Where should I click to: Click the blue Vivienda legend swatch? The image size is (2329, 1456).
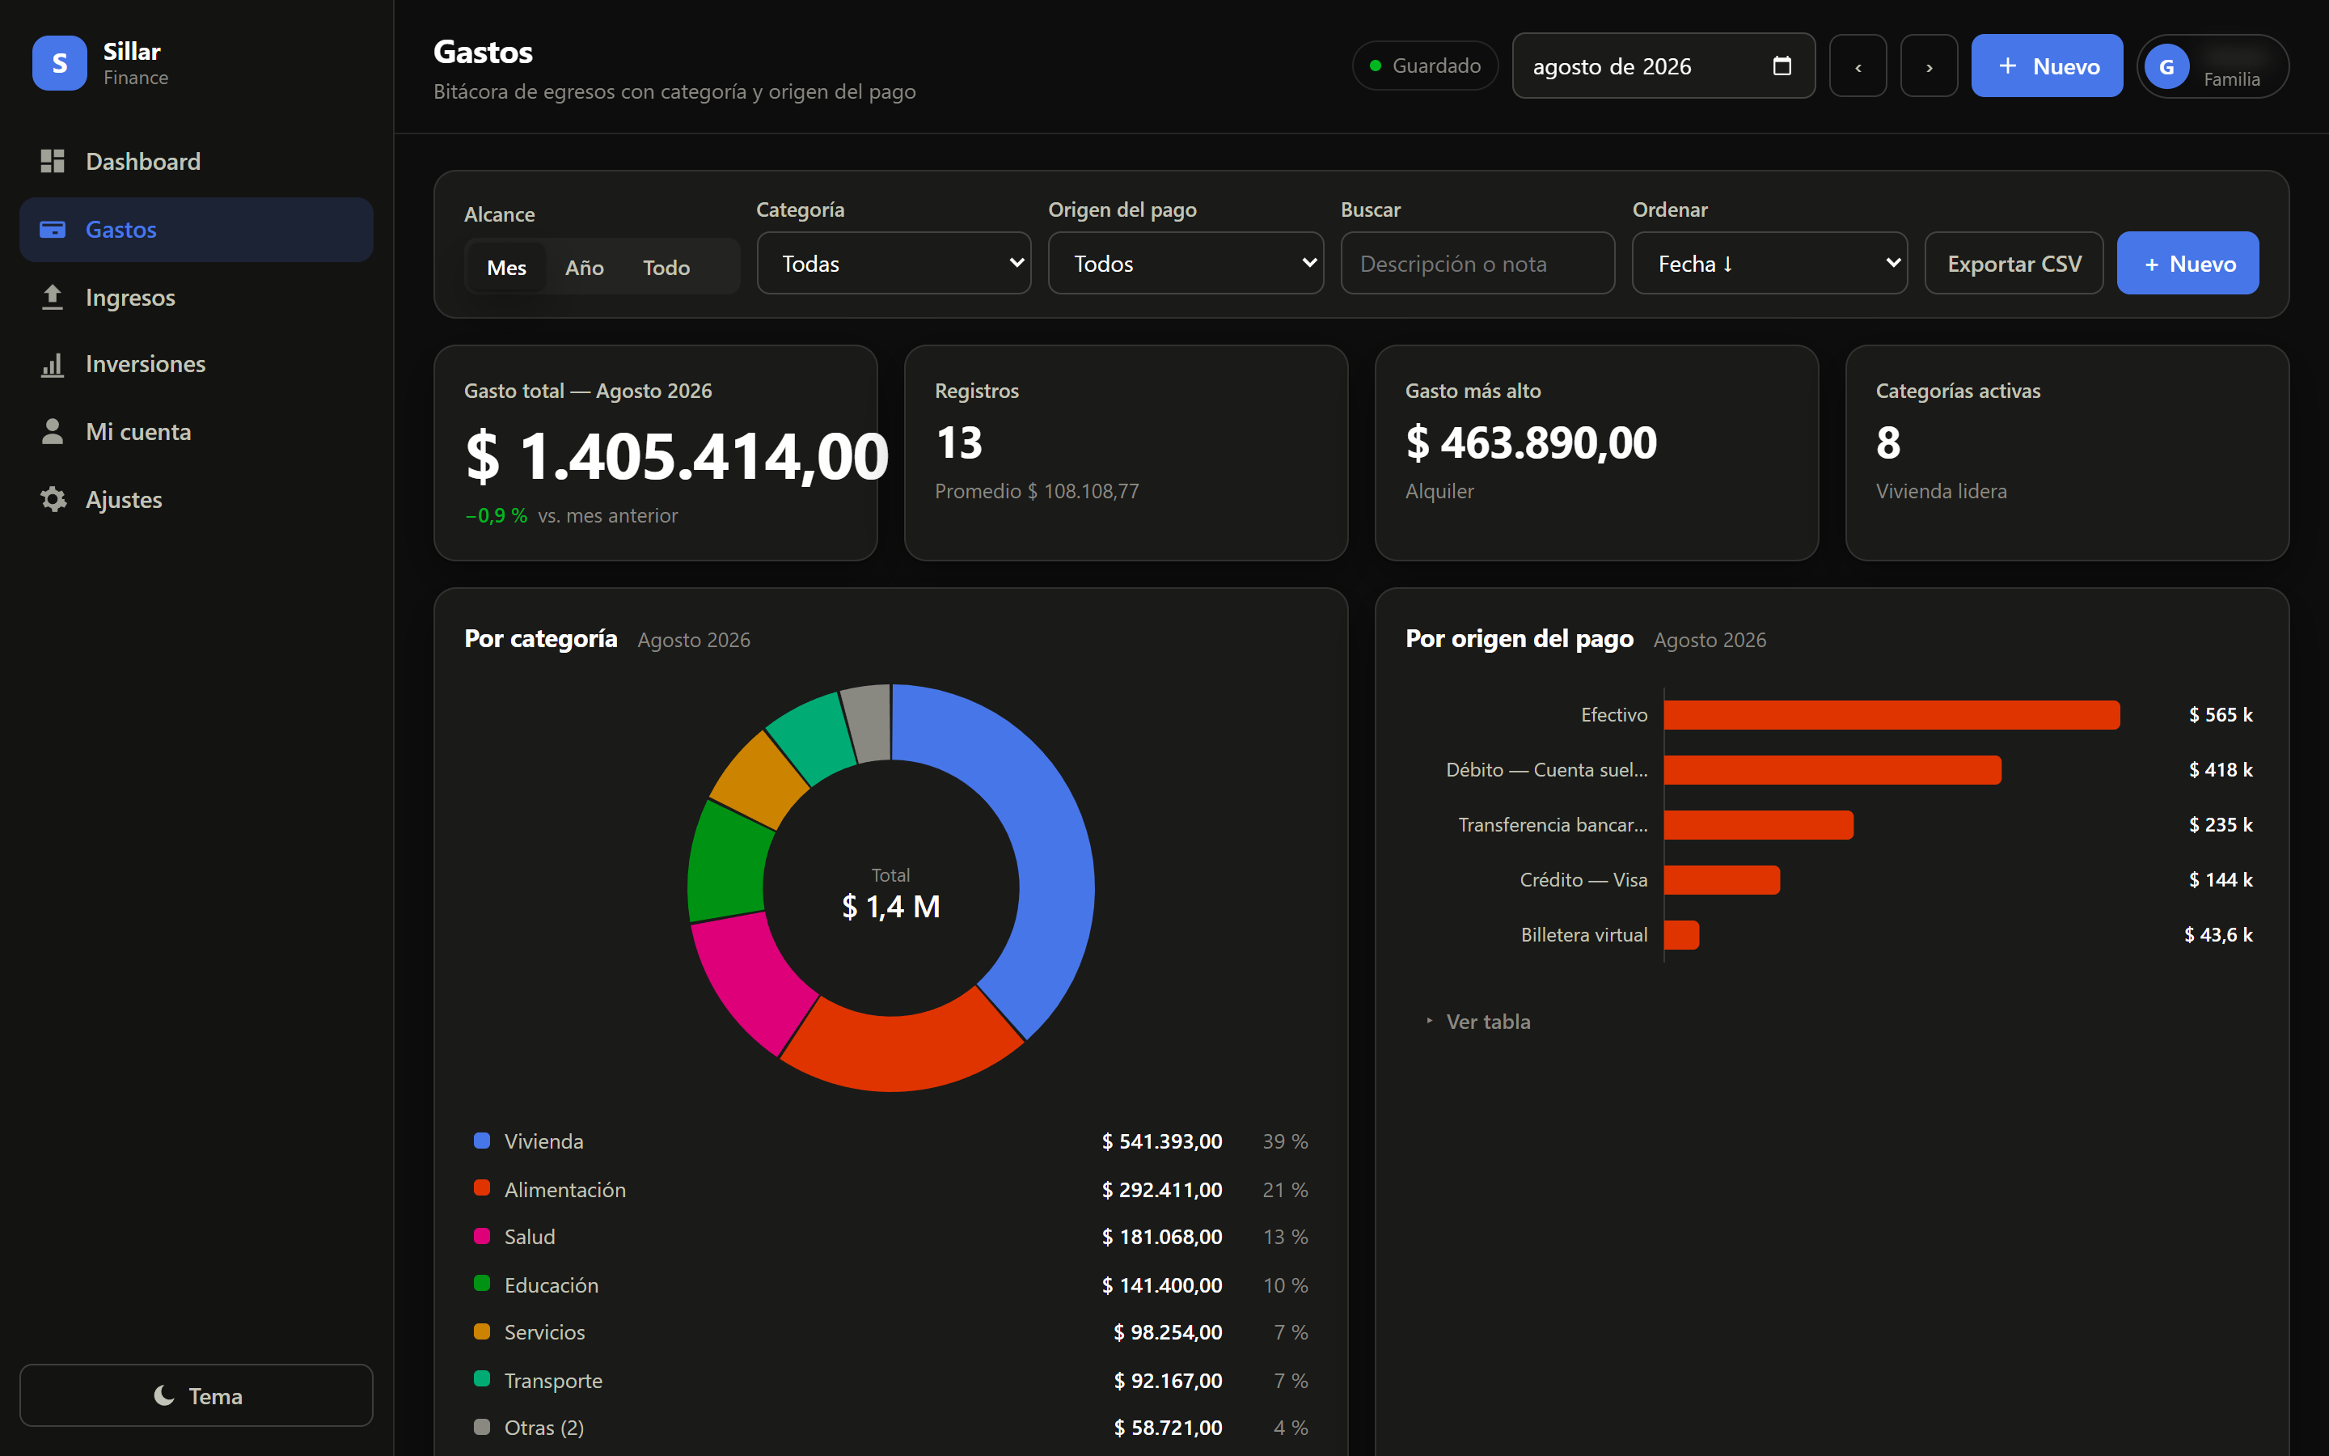(482, 1141)
